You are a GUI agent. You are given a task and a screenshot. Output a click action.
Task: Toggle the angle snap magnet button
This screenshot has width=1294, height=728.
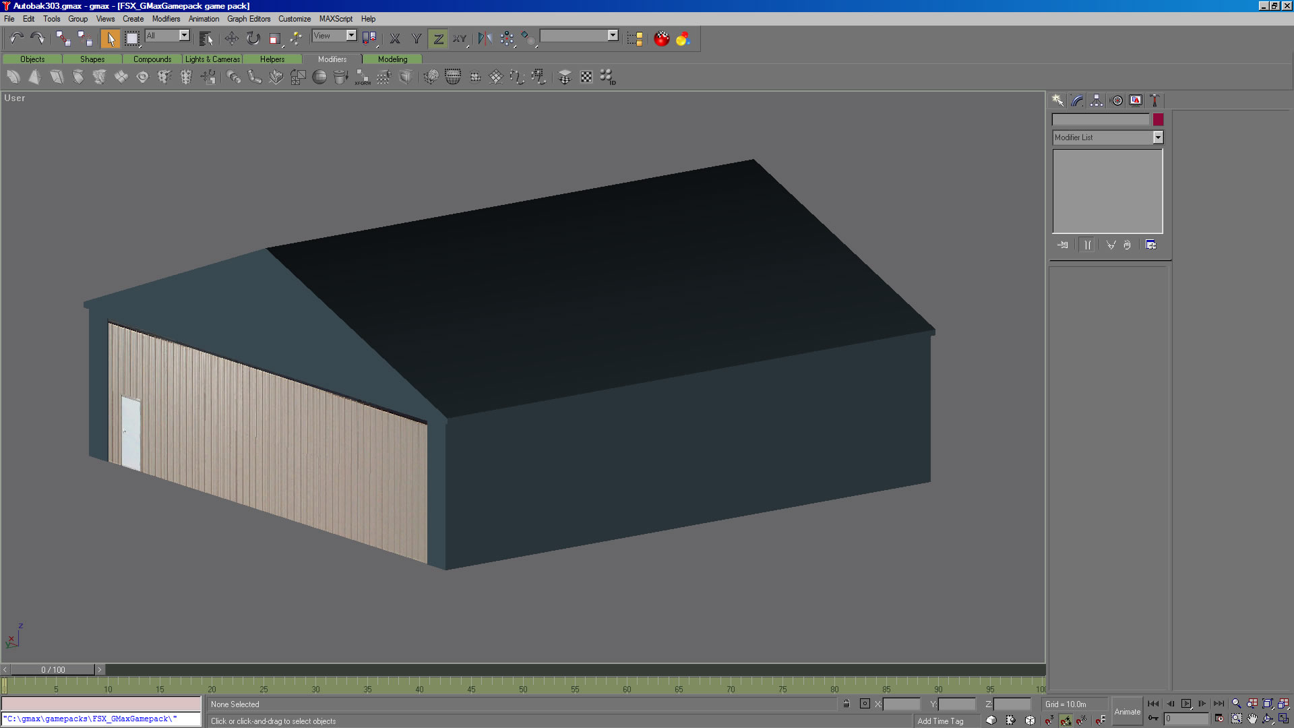tap(1066, 721)
